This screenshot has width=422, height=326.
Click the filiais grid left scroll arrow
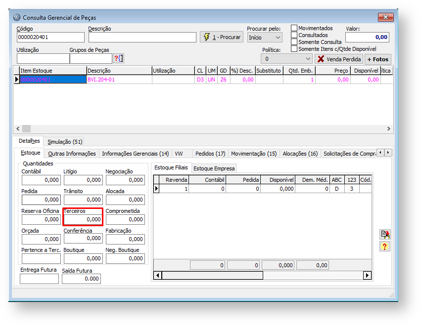158,275
